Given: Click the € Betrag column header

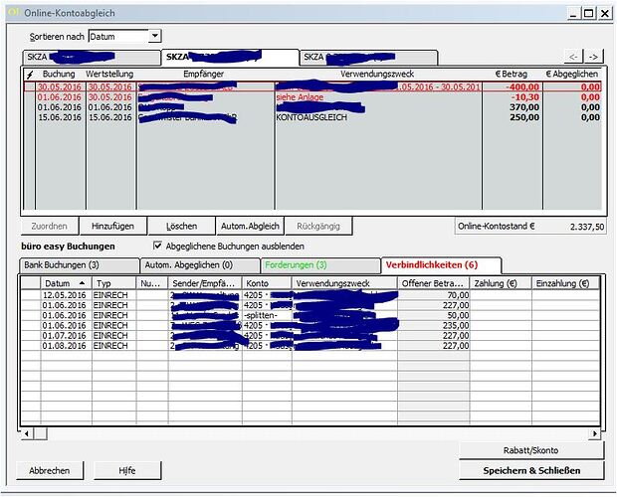Looking at the screenshot, I should point(512,74).
